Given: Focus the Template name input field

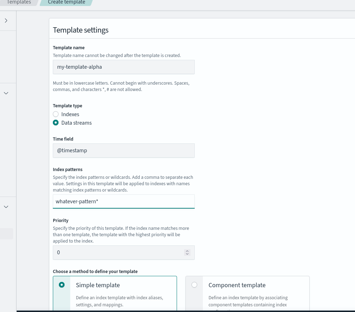Looking at the screenshot, I should (x=123, y=67).
